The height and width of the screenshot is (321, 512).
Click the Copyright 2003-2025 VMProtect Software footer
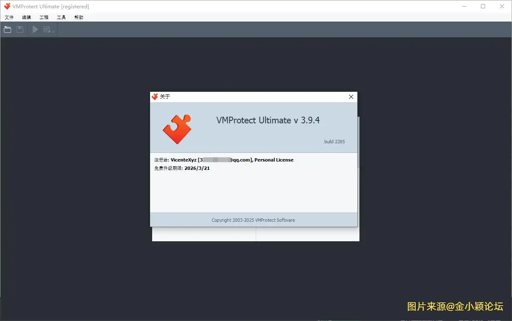click(253, 220)
